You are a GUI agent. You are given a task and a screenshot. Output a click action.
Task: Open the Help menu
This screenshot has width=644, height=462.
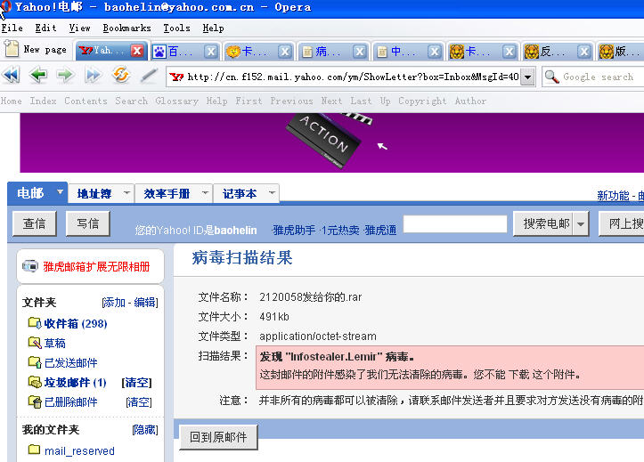tap(213, 28)
